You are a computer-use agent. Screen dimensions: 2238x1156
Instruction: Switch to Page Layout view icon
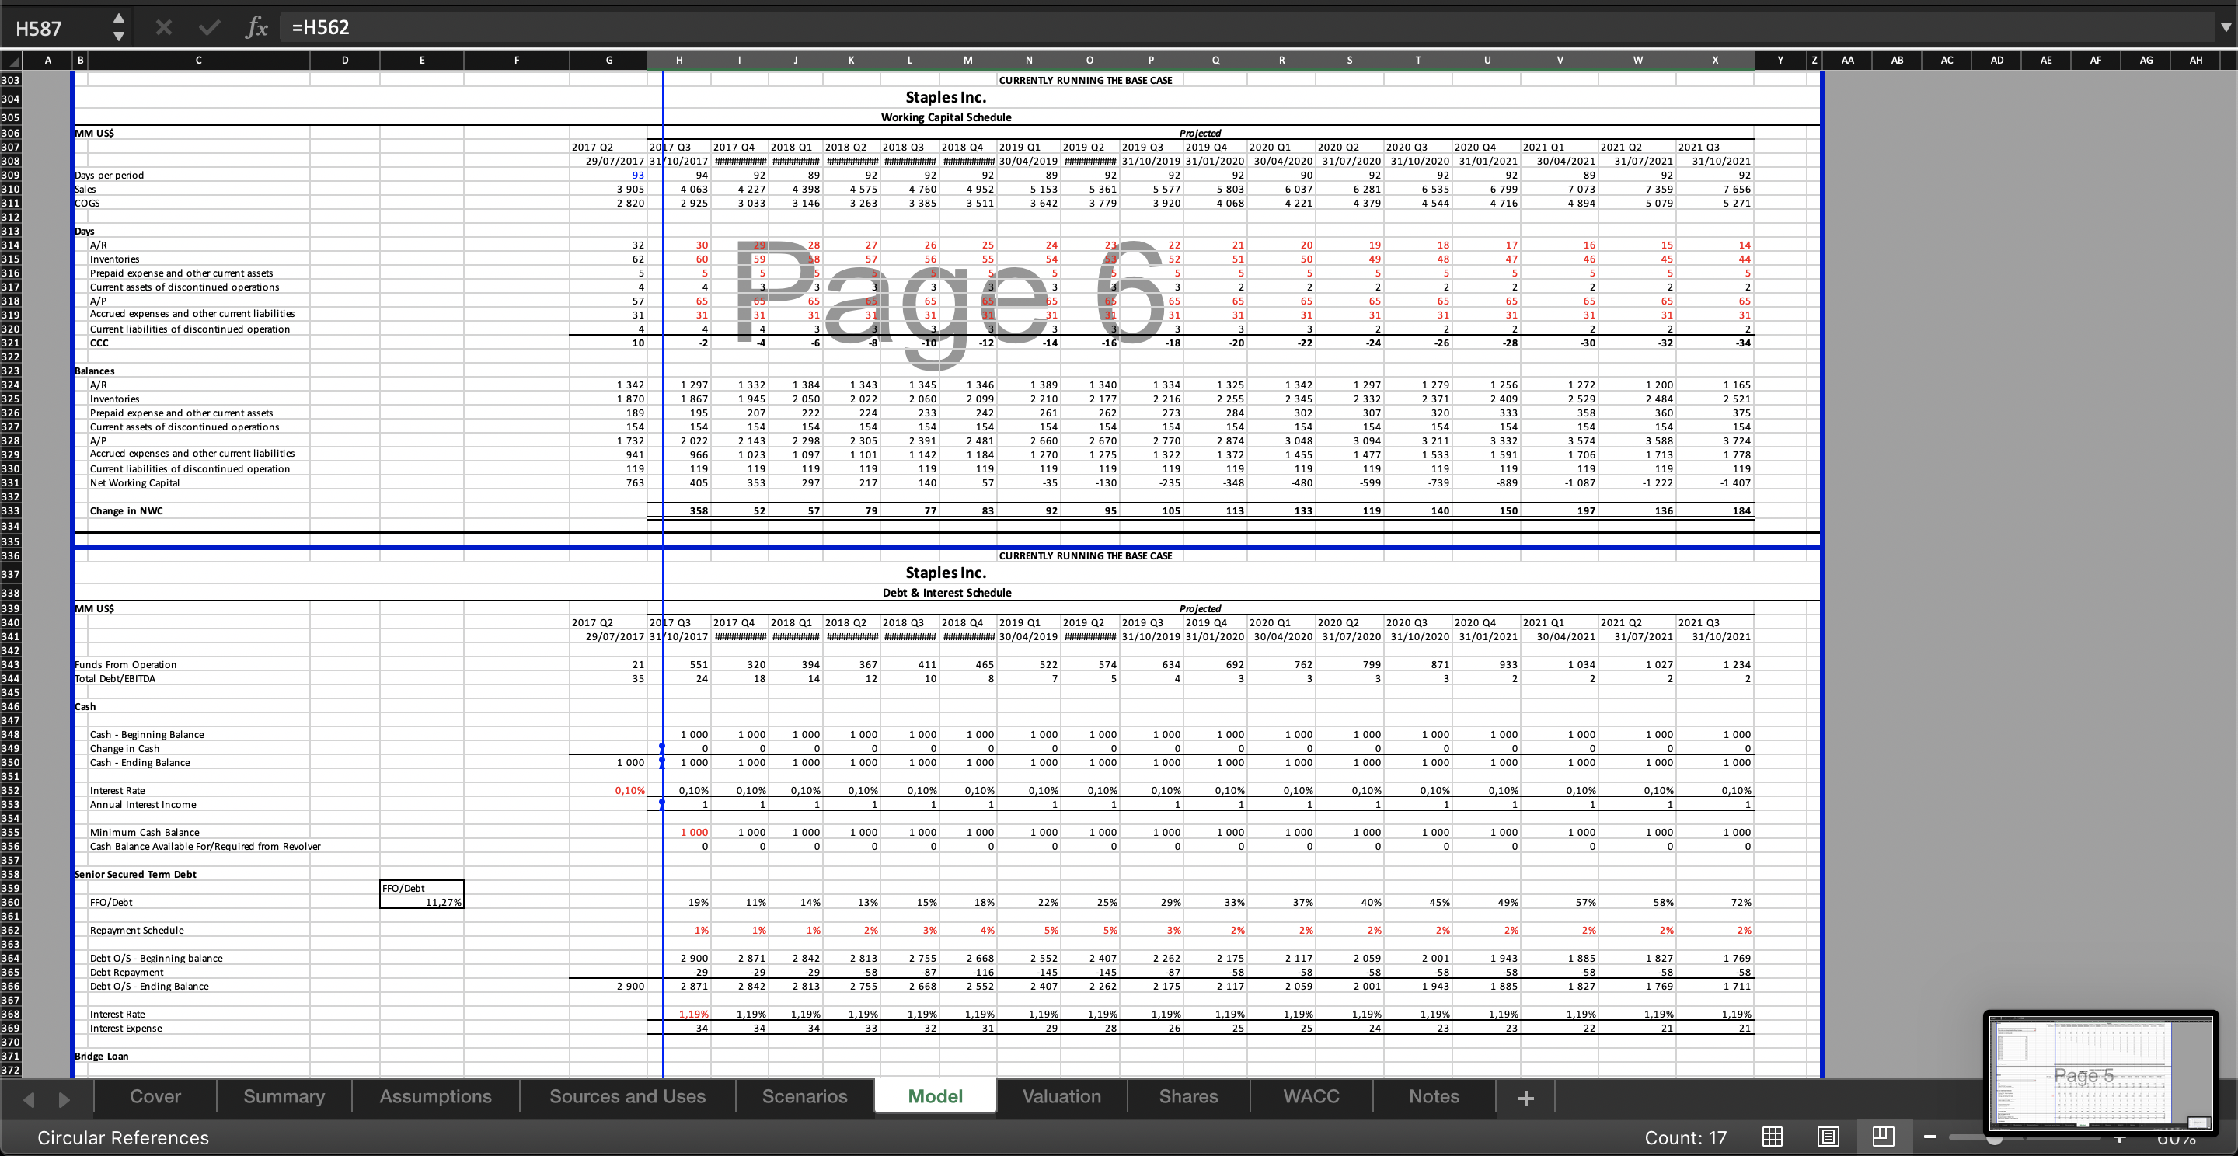point(1828,1137)
